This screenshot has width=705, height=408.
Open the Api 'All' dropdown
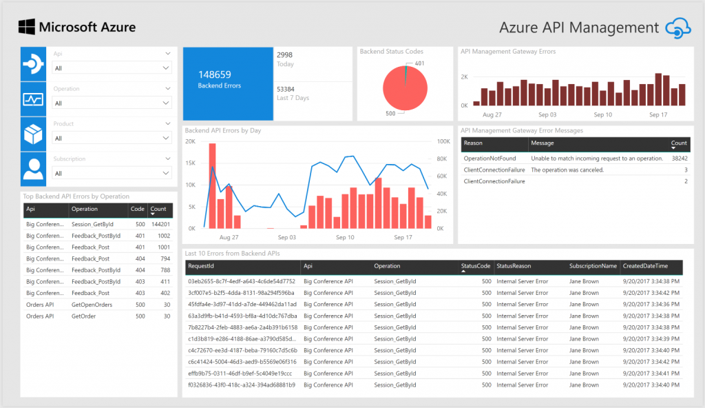pyautogui.click(x=112, y=68)
